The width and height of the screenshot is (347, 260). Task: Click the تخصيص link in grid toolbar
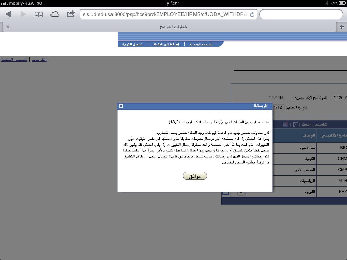pyautogui.click(x=320, y=125)
